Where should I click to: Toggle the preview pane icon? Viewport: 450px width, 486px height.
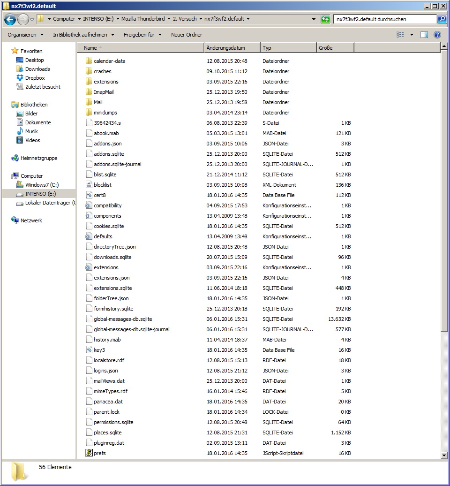coord(424,35)
